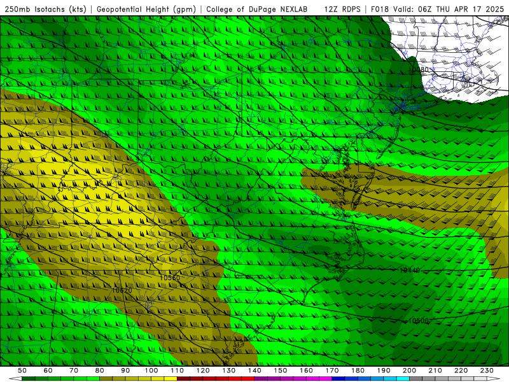Click the 200 value on the color scale
Screen dimensions: 509x382
pyautogui.click(x=409, y=371)
